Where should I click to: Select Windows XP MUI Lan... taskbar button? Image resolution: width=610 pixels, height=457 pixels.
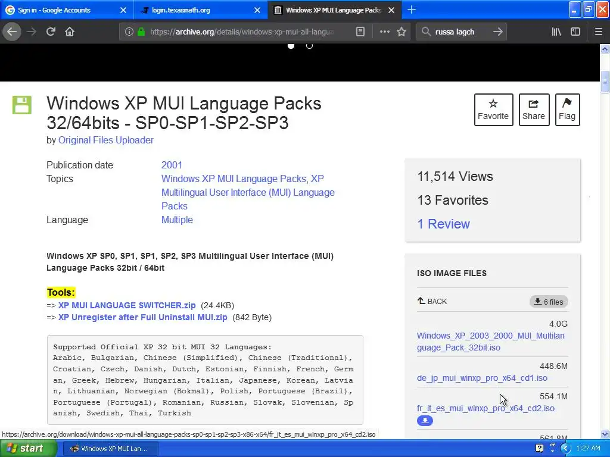tap(110, 449)
